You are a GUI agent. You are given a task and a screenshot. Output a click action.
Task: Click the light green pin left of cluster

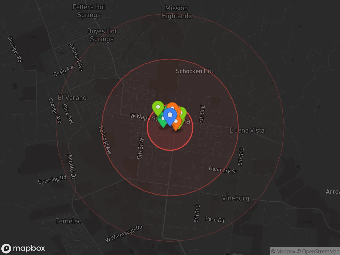158,108
